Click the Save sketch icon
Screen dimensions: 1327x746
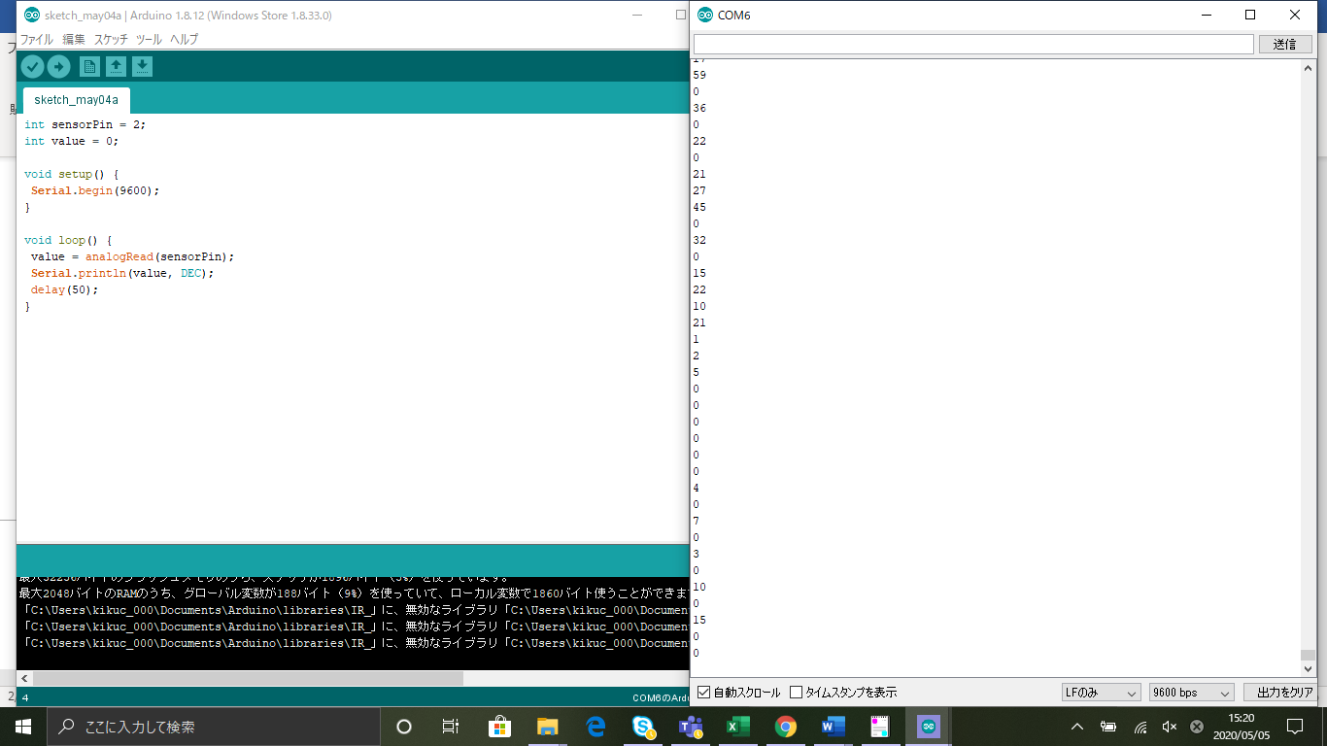(142, 66)
